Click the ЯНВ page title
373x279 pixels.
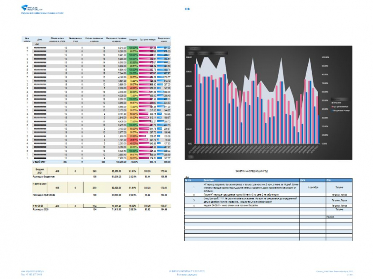pos(187,9)
